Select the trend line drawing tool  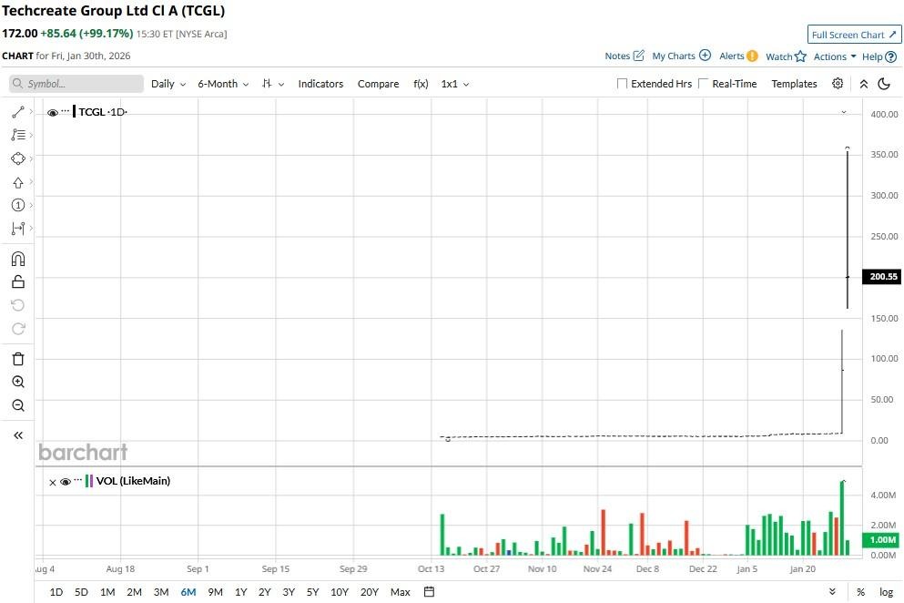(x=18, y=112)
